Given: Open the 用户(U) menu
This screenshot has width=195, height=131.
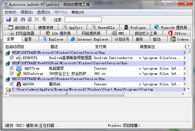Looking at the screenshot, I should (x=61, y=12).
